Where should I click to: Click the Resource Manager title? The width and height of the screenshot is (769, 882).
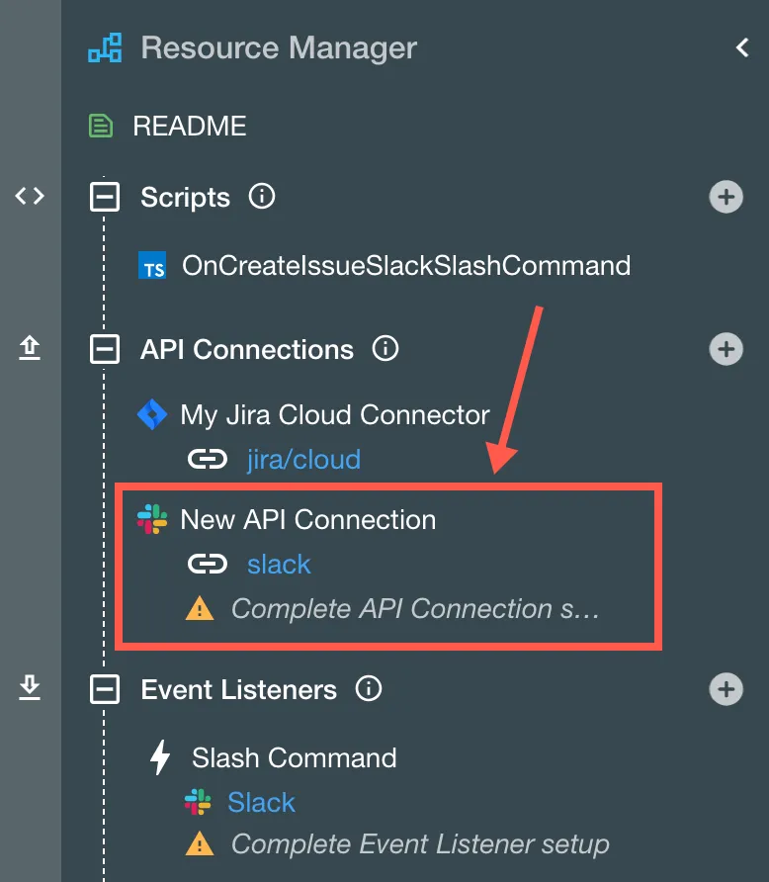tap(279, 47)
